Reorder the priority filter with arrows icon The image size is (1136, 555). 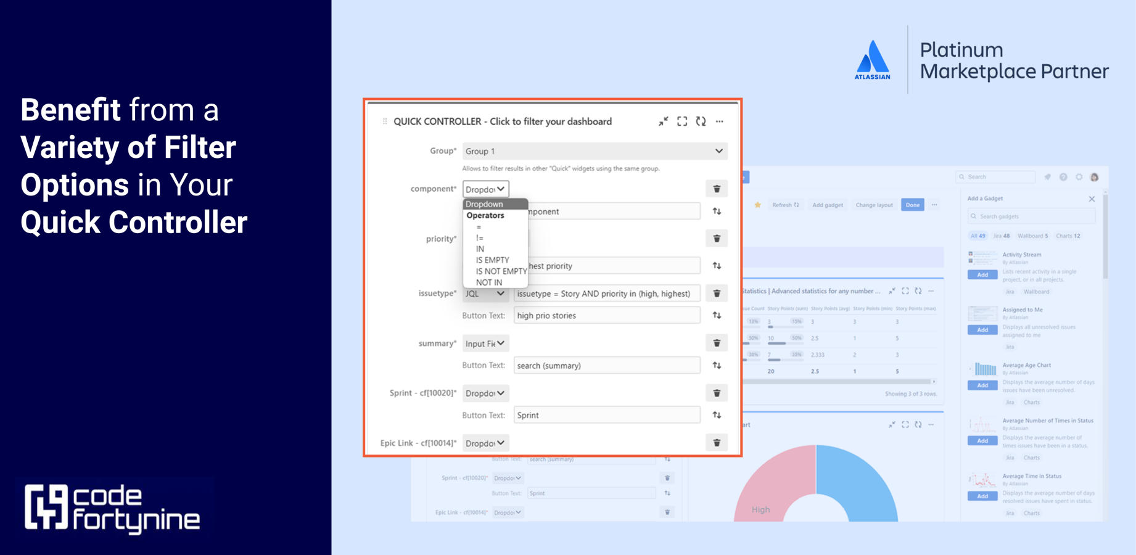click(x=716, y=265)
